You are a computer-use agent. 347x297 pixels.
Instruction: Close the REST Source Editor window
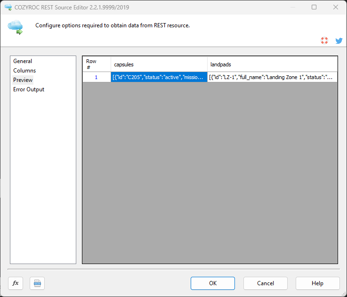click(336, 7)
